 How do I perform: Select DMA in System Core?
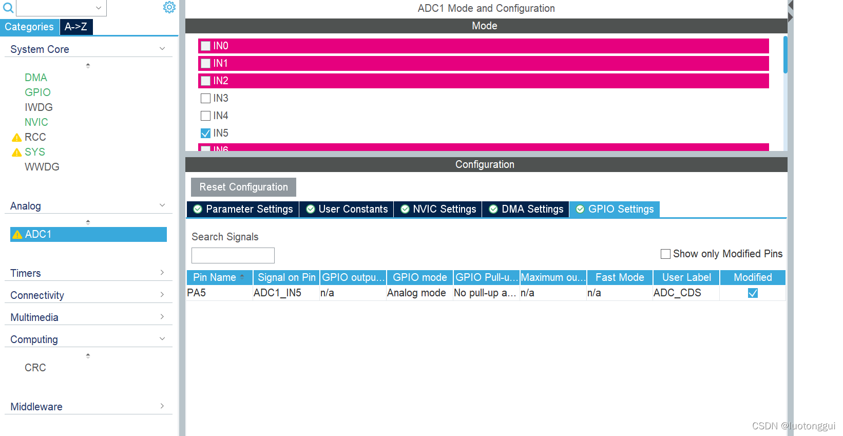tap(36, 78)
